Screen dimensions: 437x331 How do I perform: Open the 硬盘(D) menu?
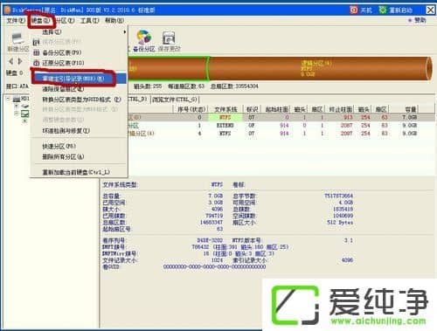tap(40, 20)
